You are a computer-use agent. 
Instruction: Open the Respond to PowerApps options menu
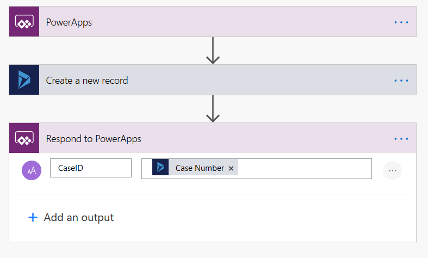pyautogui.click(x=401, y=139)
